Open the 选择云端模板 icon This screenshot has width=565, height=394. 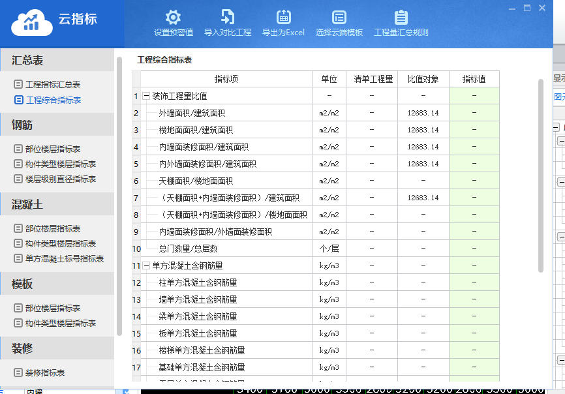tap(339, 18)
